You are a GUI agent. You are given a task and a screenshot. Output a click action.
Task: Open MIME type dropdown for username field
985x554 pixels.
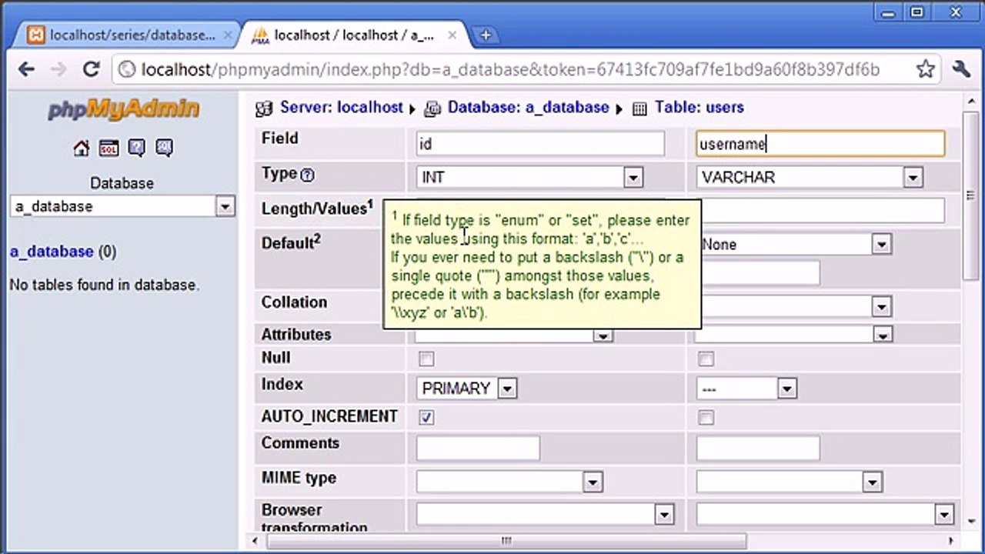pos(790,482)
